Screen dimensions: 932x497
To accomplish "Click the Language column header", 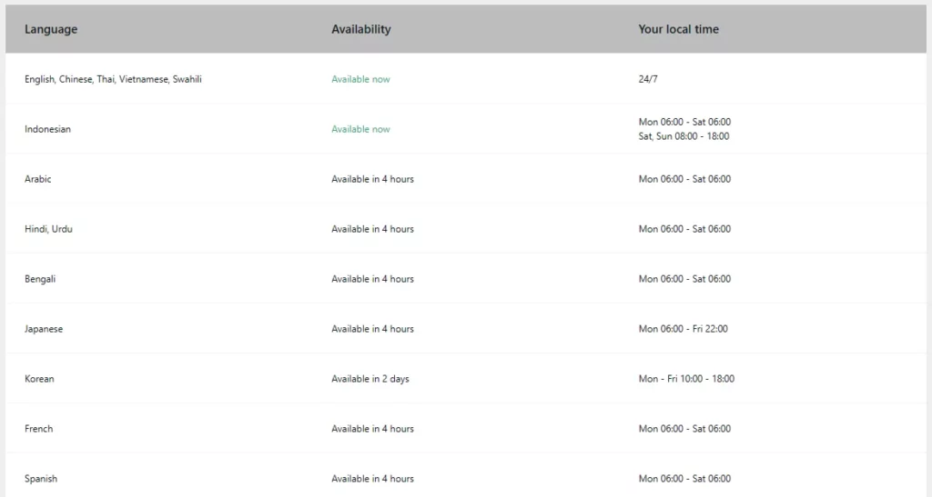I will point(51,29).
